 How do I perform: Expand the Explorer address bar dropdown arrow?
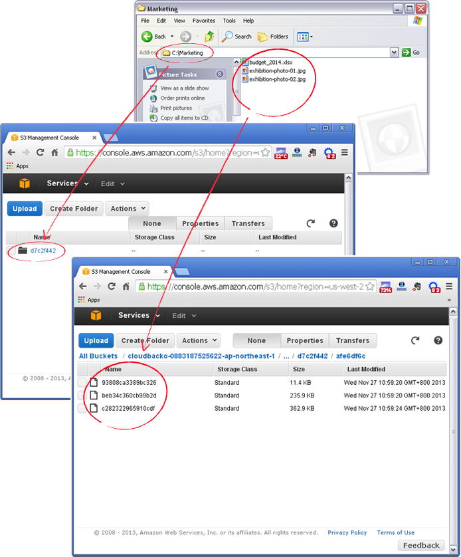394,53
